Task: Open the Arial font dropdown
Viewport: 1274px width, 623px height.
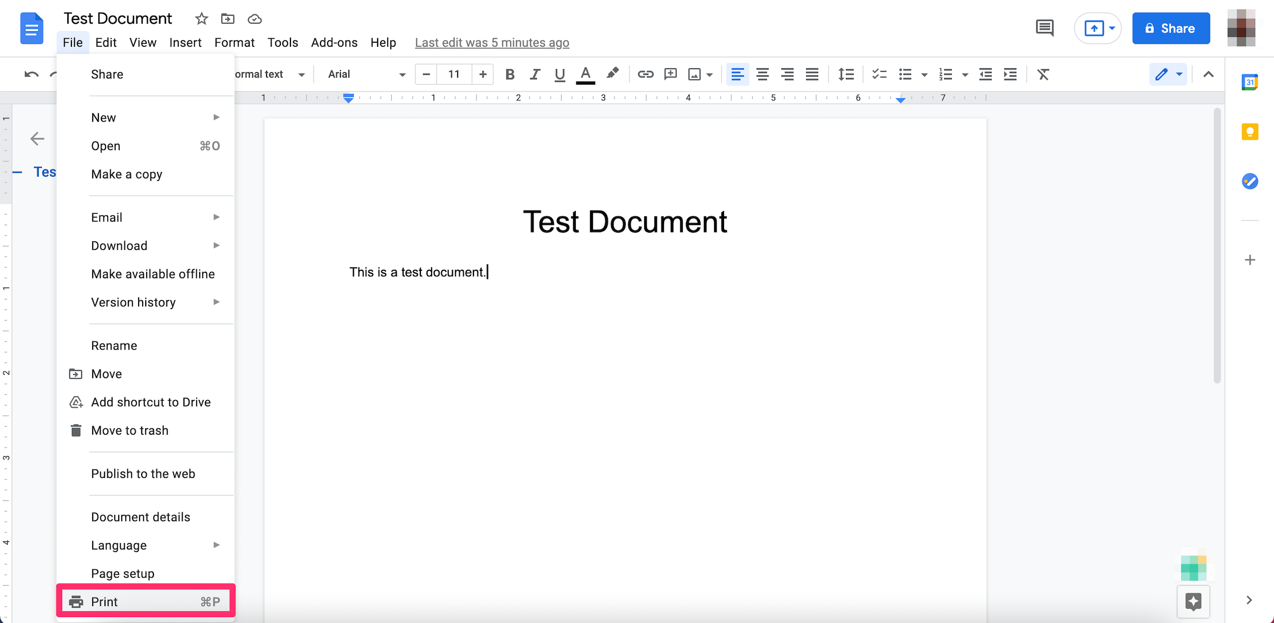Action: pyautogui.click(x=366, y=74)
